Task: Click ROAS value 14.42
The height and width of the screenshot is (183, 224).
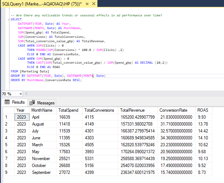Action: tap(204, 131)
